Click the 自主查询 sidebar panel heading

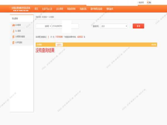pyautogui.click(x=15, y=19)
